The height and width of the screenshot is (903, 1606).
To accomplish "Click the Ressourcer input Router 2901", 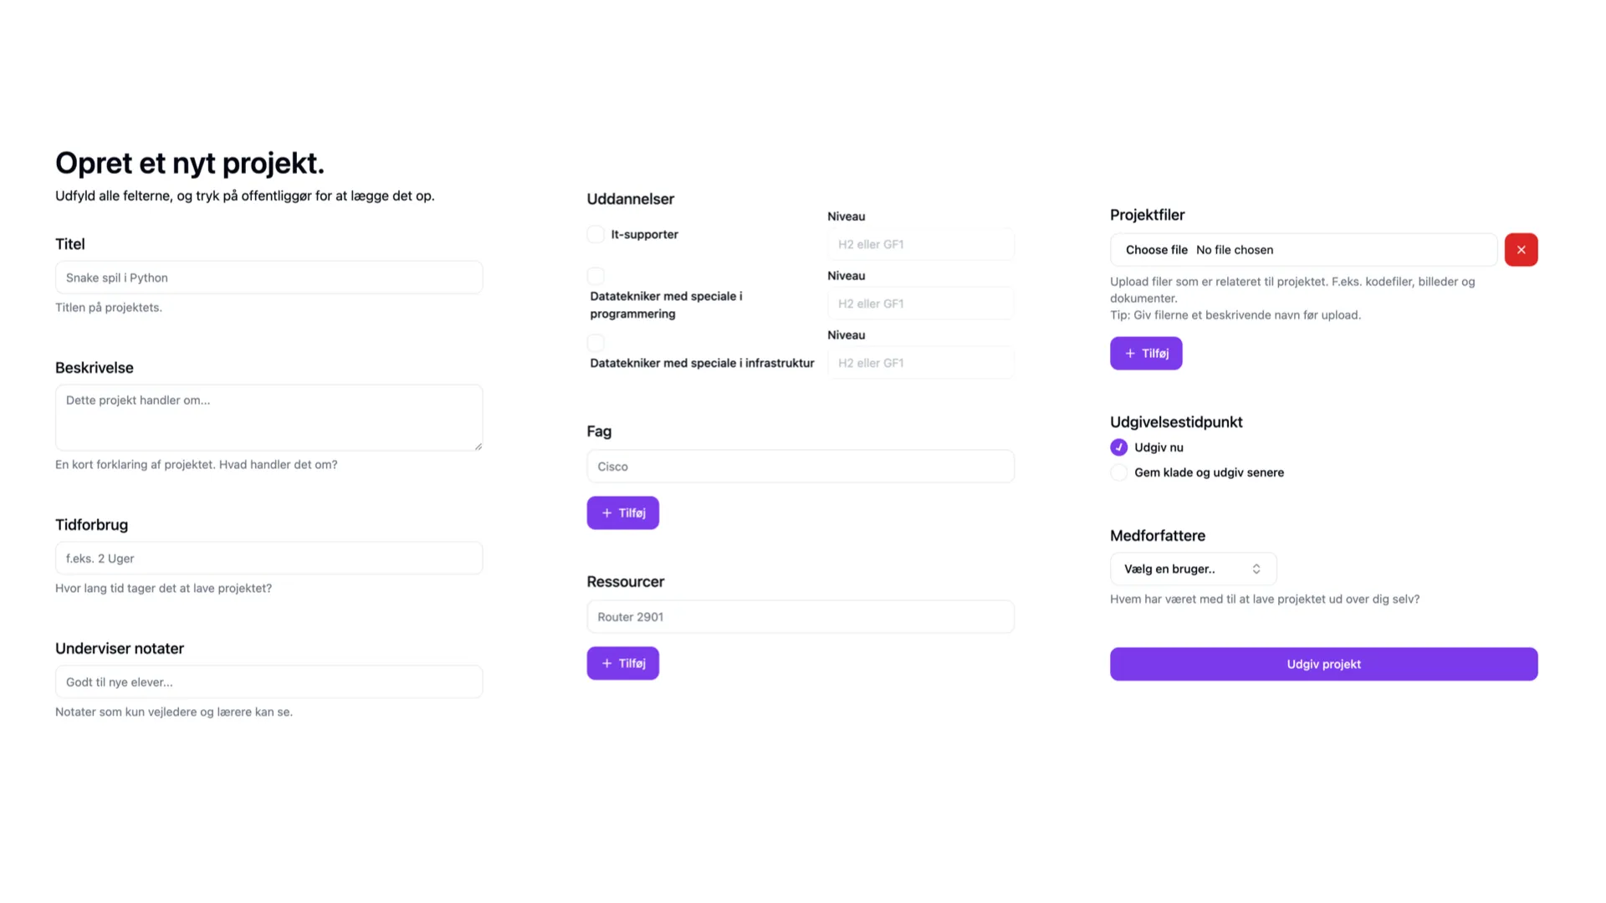I will pos(800,617).
